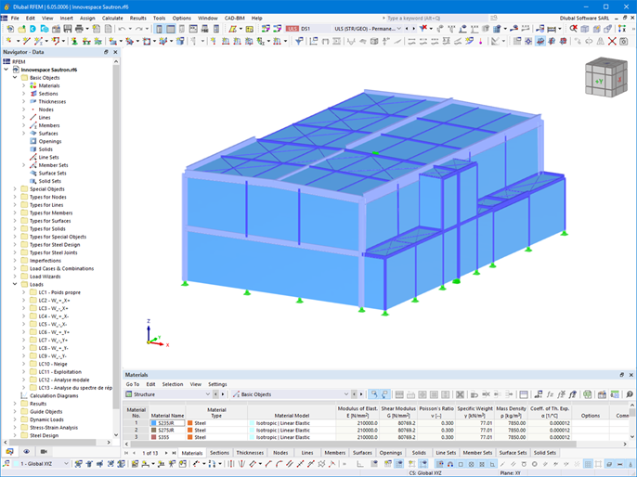The image size is (637, 477).
Task: Open the Basic Objects dropdown in Materials panel
Action: [346, 394]
